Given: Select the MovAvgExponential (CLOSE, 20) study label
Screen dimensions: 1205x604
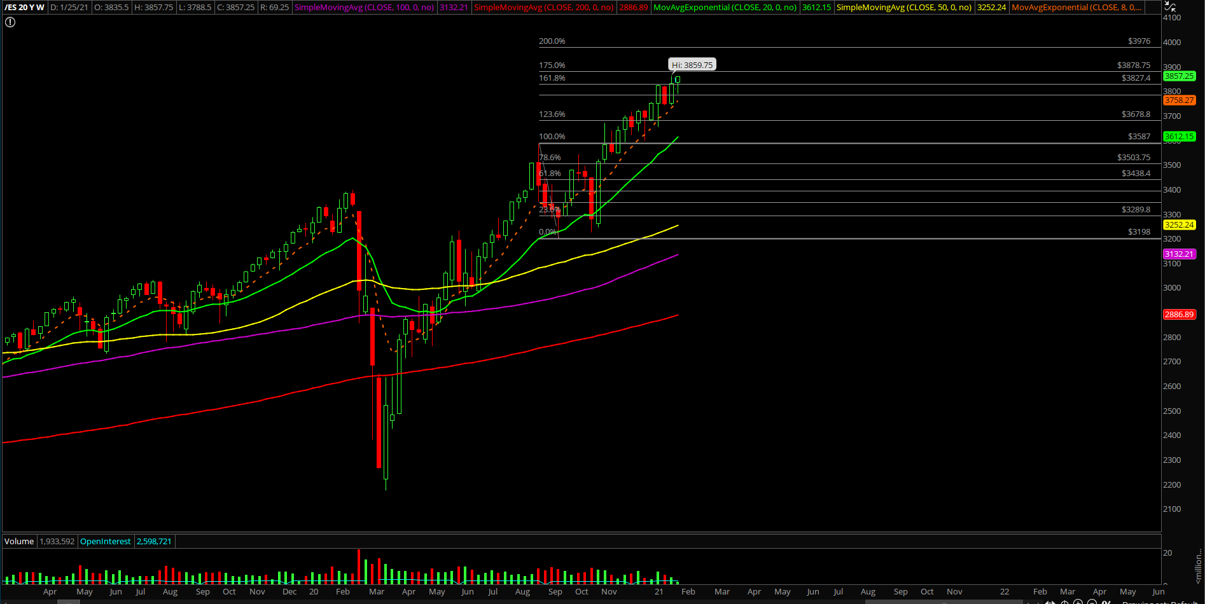Looking at the screenshot, I should (x=725, y=8).
